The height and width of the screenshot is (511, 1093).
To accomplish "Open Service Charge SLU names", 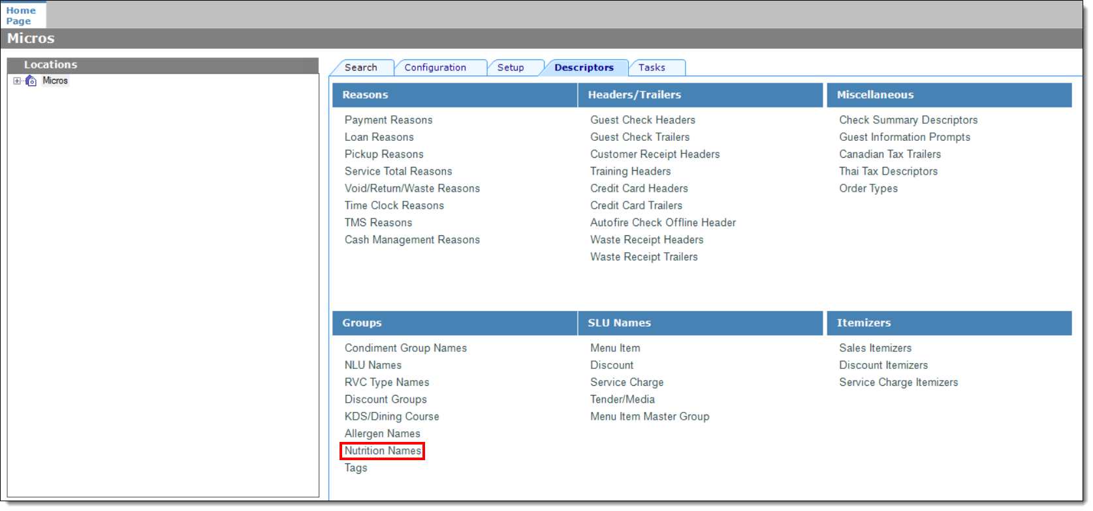I will pyautogui.click(x=627, y=382).
